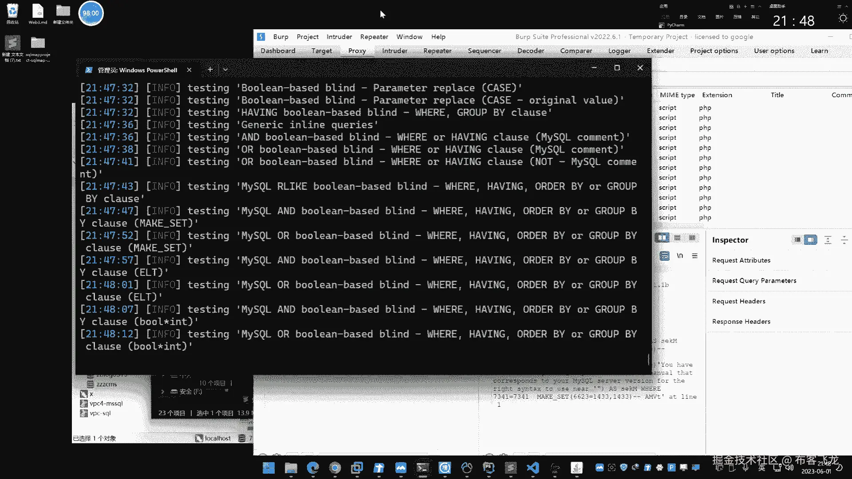Open Visual Studio Code from taskbar

[532, 467]
